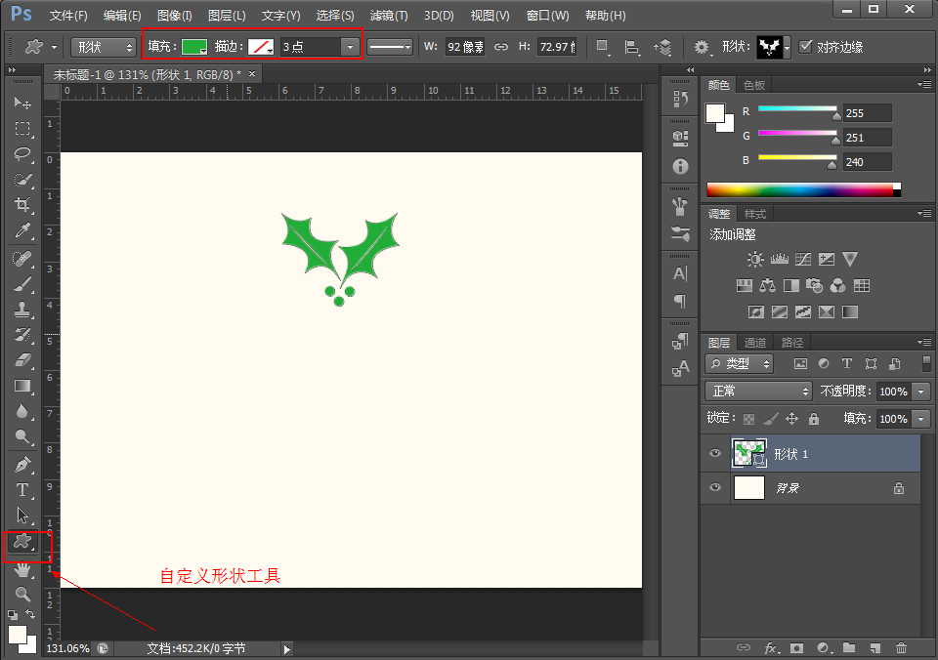This screenshot has width=938, height=660.
Task: Open the blend mode 正常 dropdown
Action: click(758, 391)
